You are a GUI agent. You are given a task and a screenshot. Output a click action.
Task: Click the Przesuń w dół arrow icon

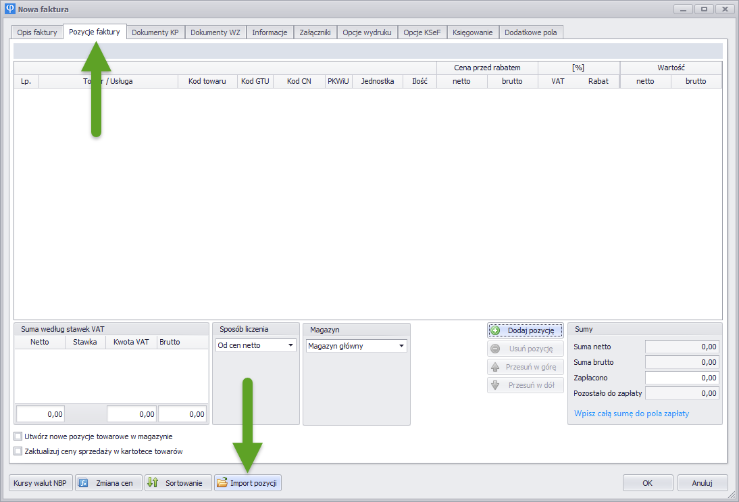495,385
